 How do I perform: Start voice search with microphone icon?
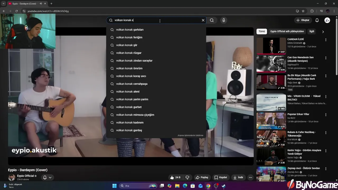coord(224,20)
